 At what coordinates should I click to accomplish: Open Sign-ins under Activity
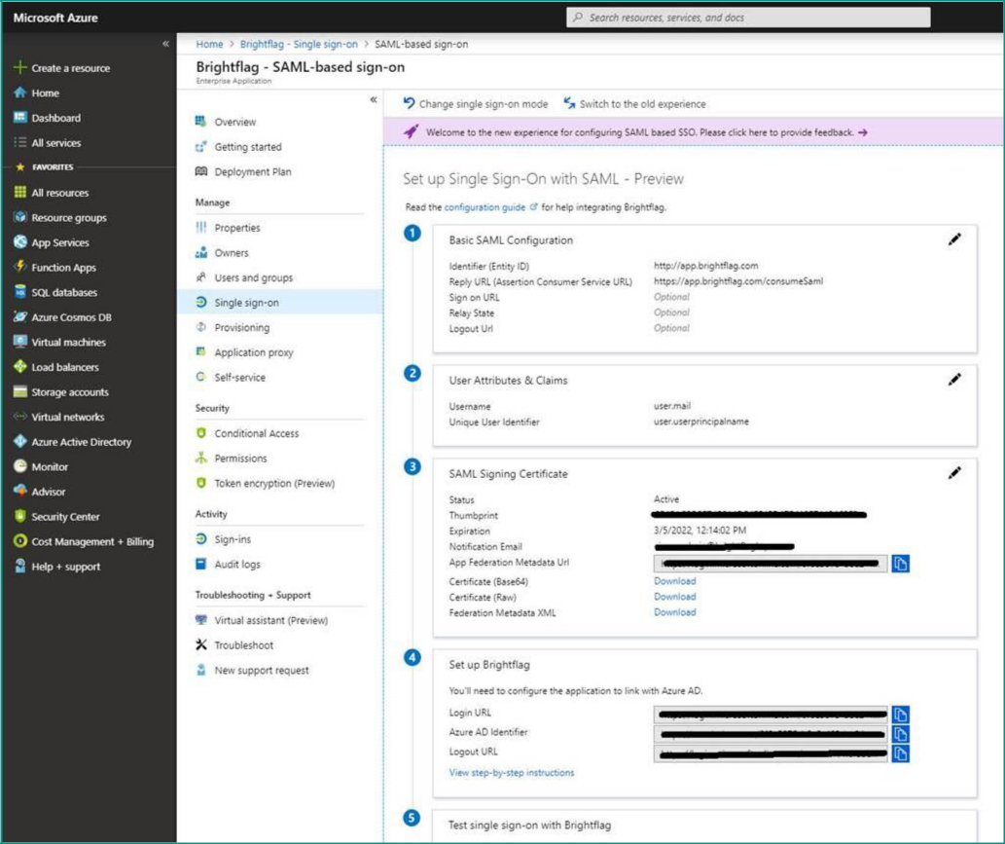(233, 539)
